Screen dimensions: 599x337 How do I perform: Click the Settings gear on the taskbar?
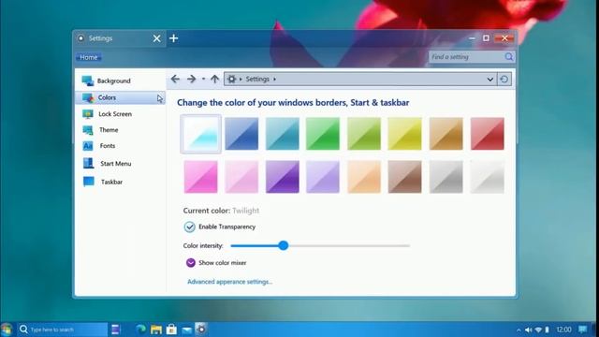click(201, 329)
